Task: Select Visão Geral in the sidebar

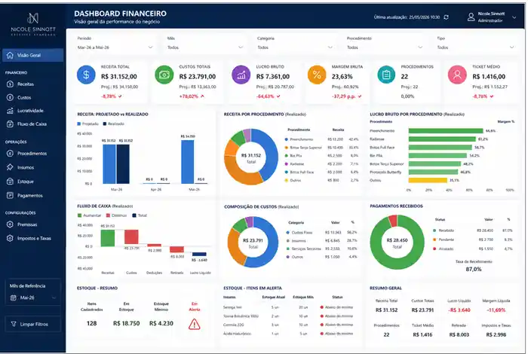Action: click(x=32, y=55)
